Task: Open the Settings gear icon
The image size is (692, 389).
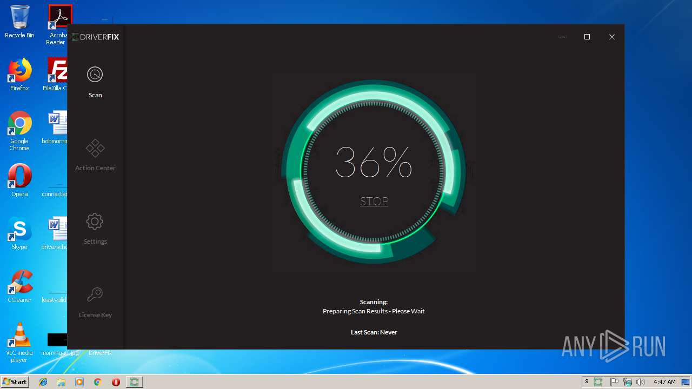Action: point(95,221)
